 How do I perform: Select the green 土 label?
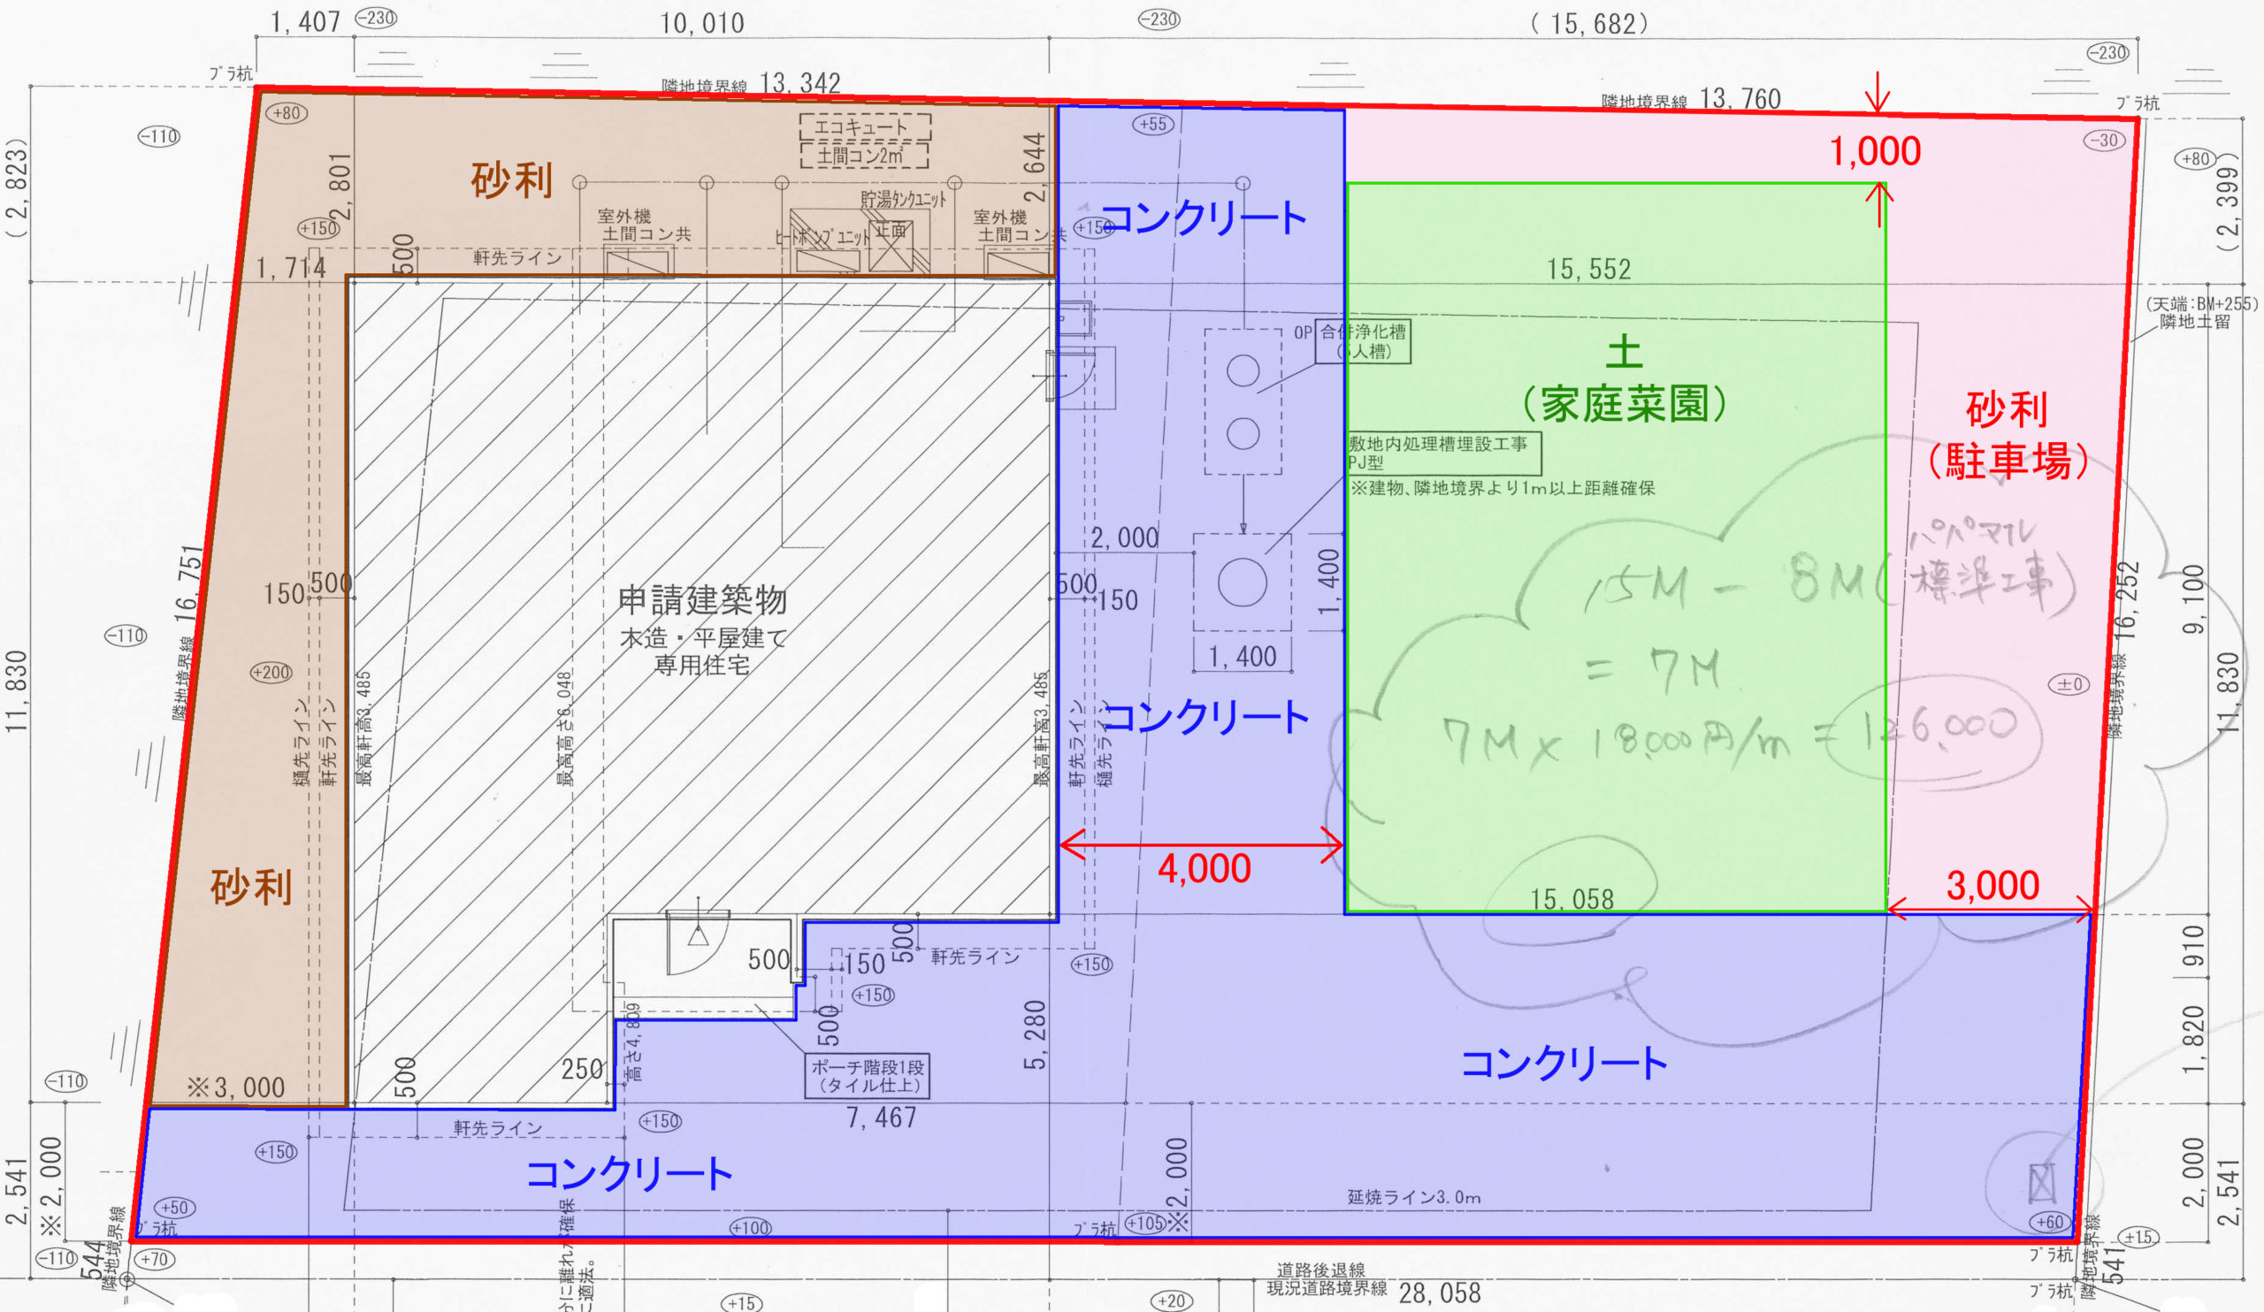coord(1625,351)
